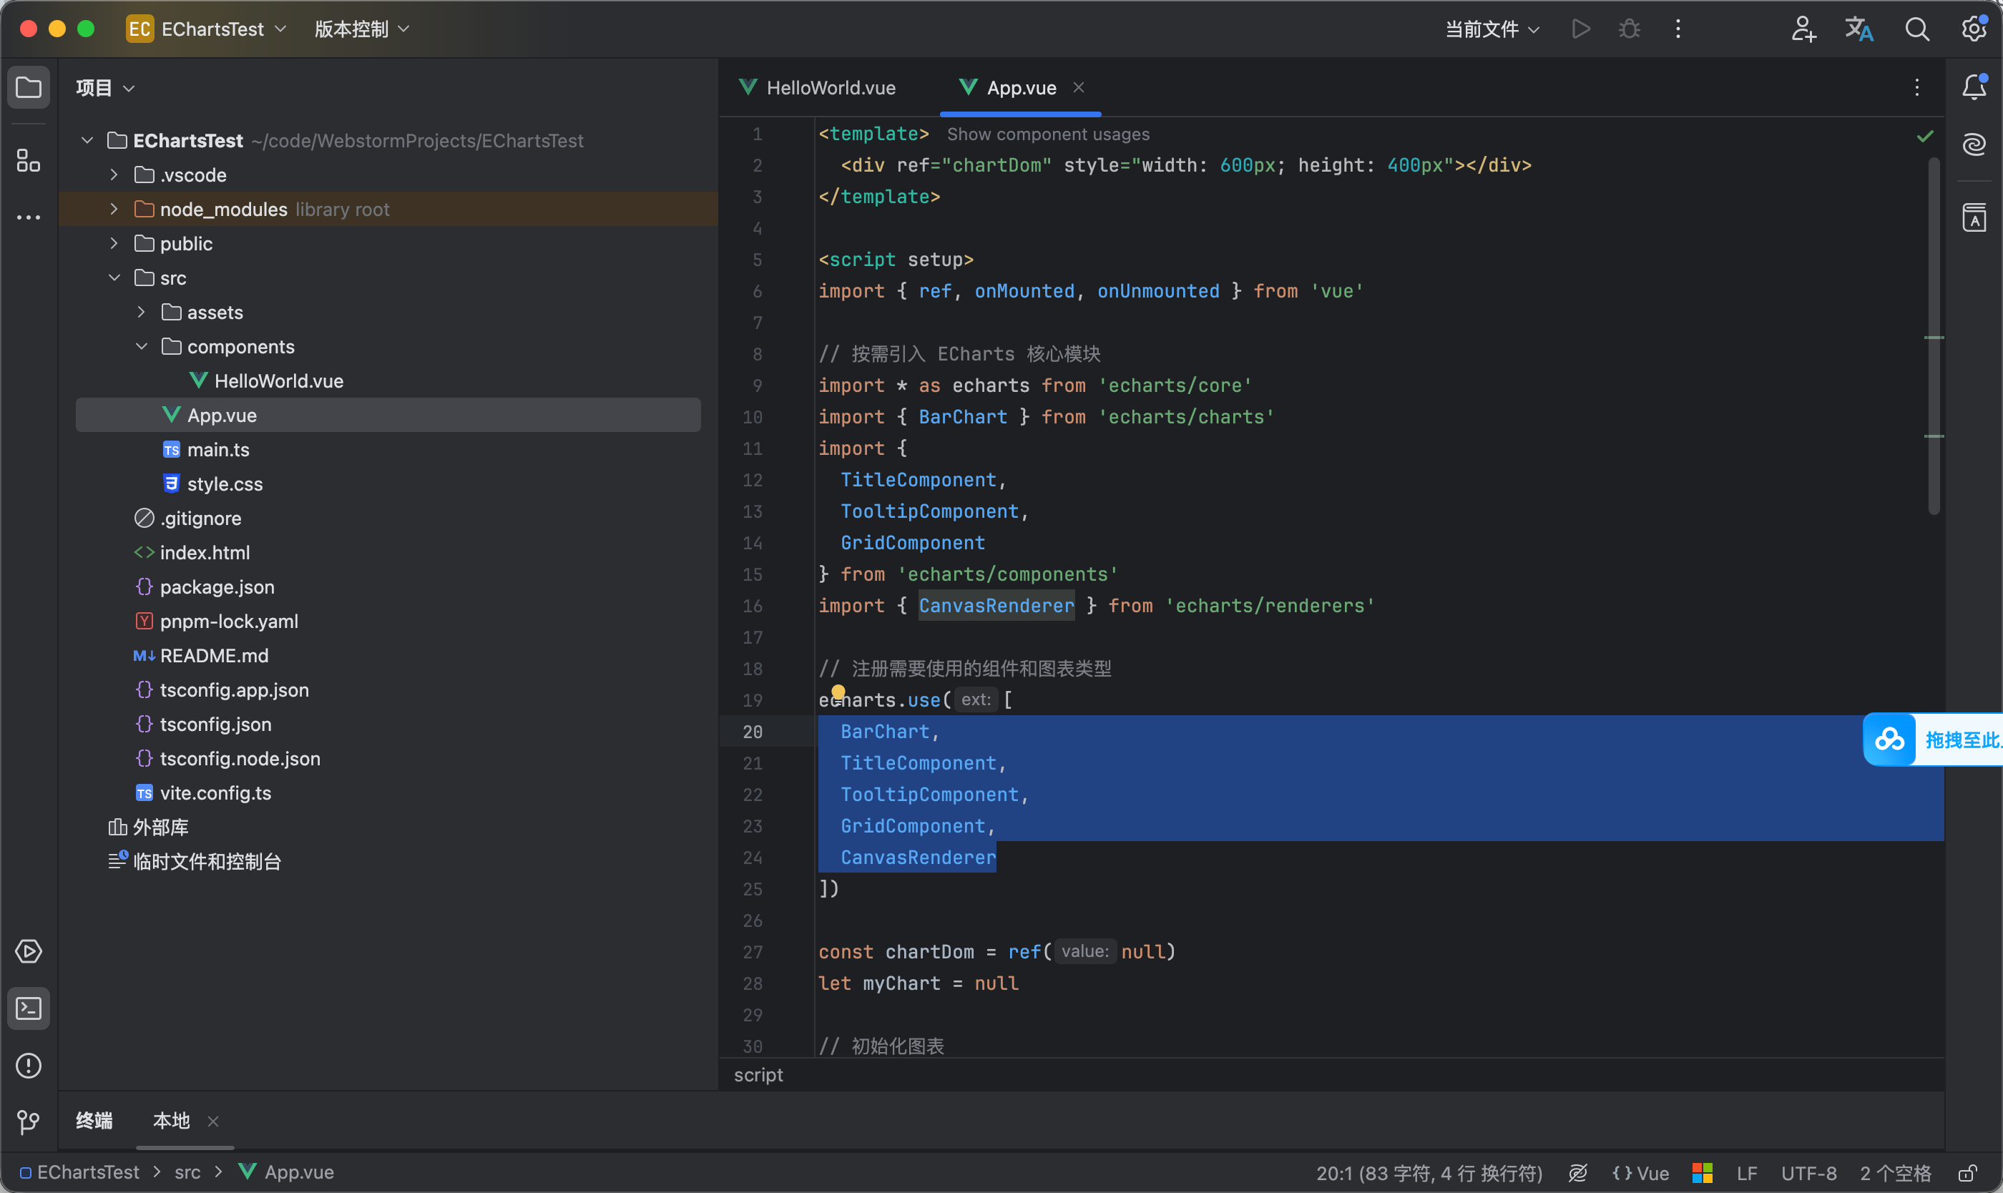The height and width of the screenshot is (1193, 2003).
Task: Open the 版本控制 menu
Action: click(x=362, y=29)
